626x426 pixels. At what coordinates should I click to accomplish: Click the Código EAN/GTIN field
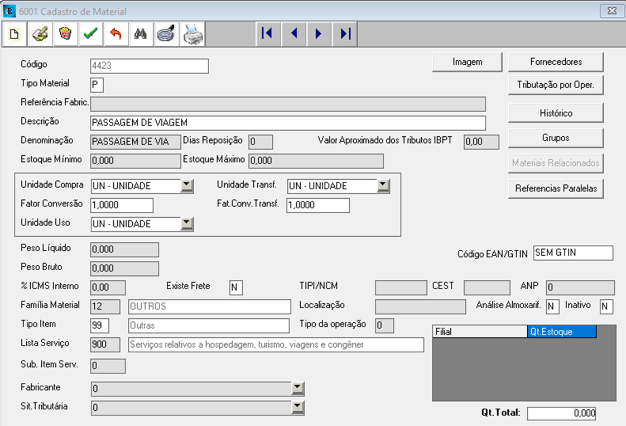pyautogui.click(x=573, y=253)
